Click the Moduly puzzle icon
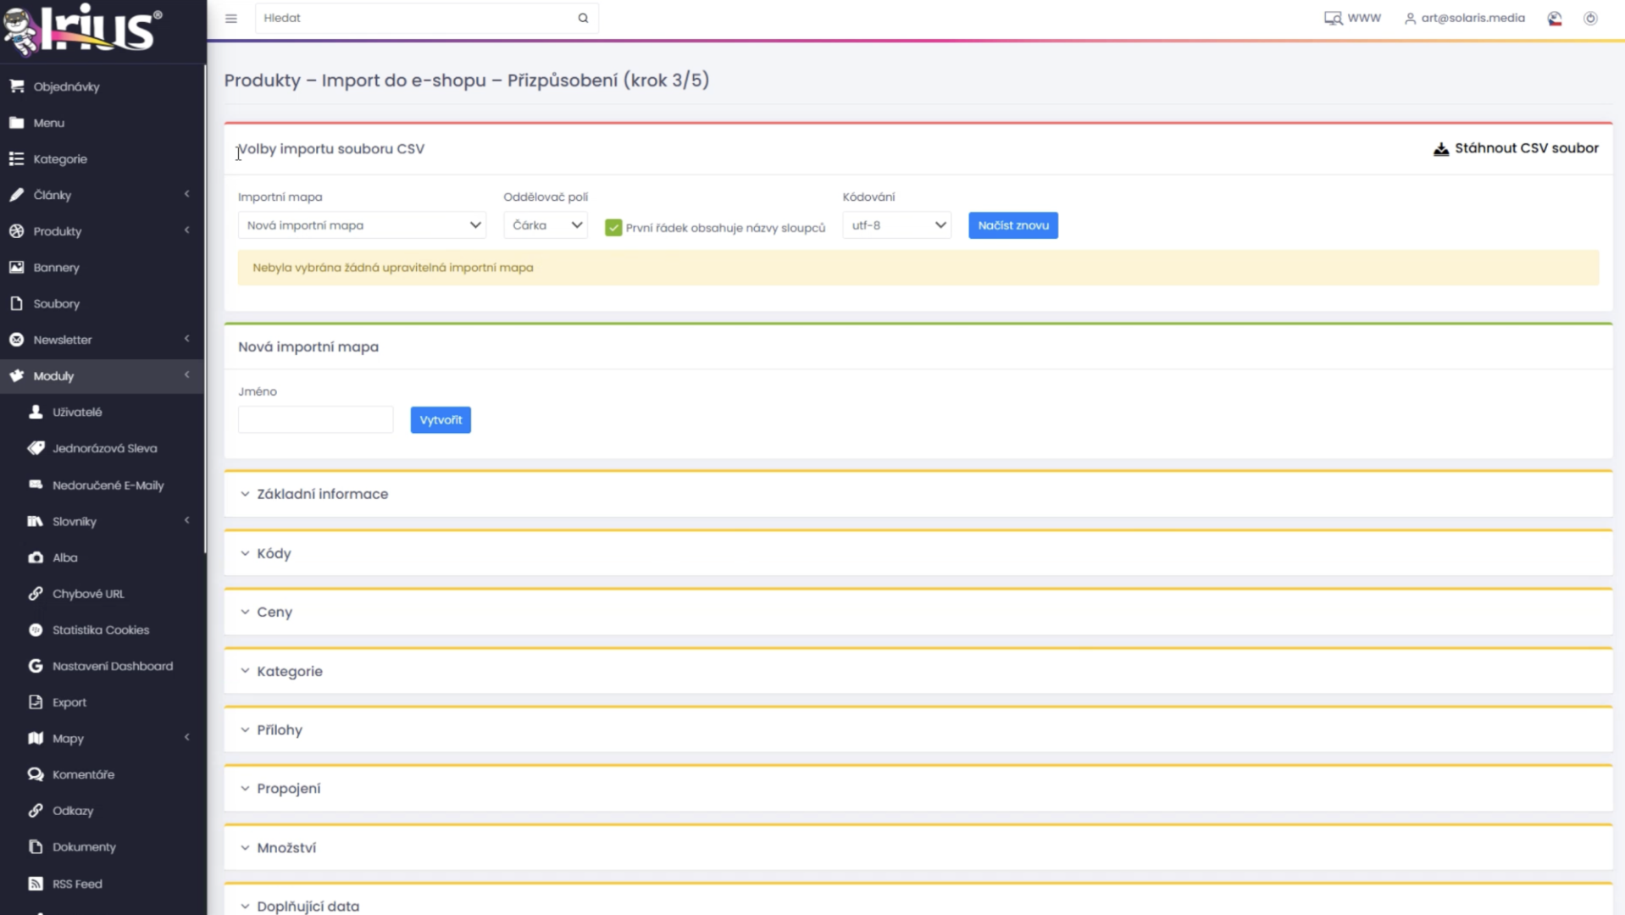Screen dimensions: 1625x915 point(16,375)
